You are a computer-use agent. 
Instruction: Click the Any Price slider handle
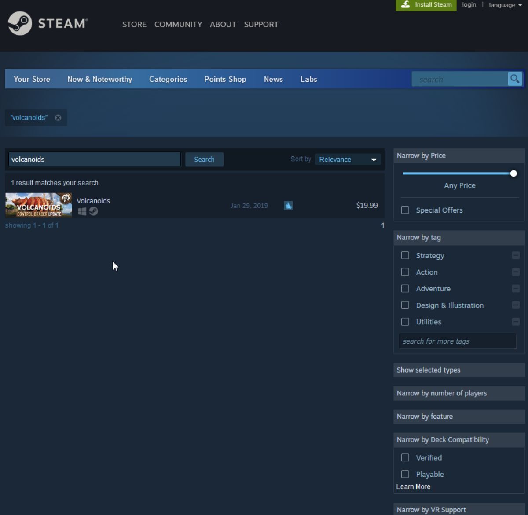pos(513,174)
